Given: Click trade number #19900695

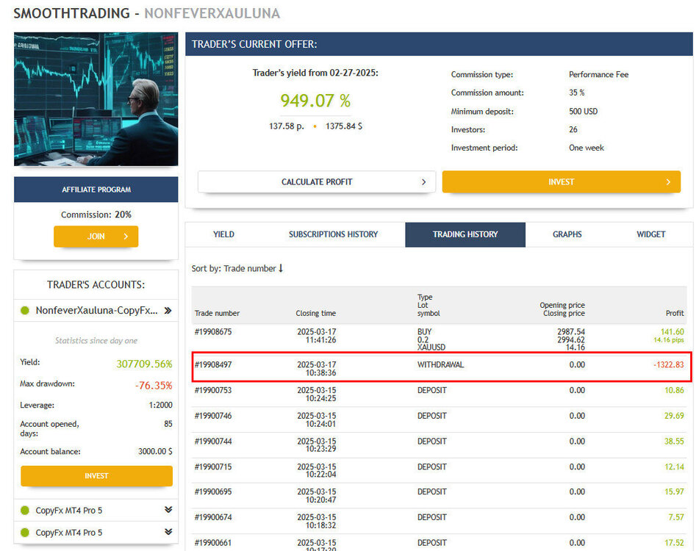Looking at the screenshot, I should (x=213, y=491).
